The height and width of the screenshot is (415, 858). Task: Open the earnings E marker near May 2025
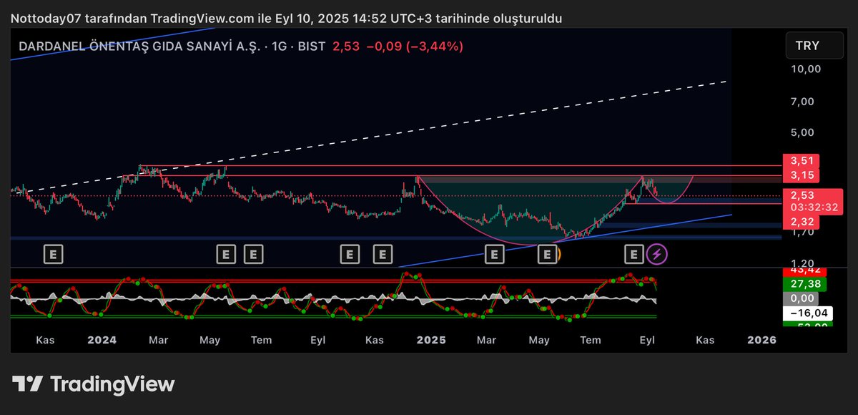pos(547,253)
